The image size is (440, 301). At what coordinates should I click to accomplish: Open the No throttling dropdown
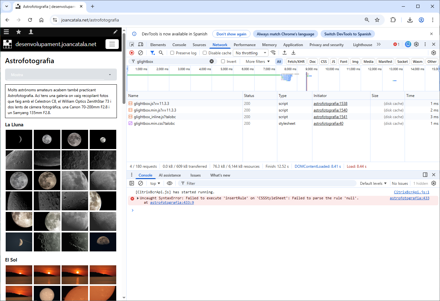[250, 53]
